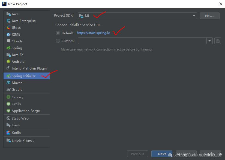Select the Custom service URL radio button
This screenshot has height=160, width=225.
(x=58, y=41)
